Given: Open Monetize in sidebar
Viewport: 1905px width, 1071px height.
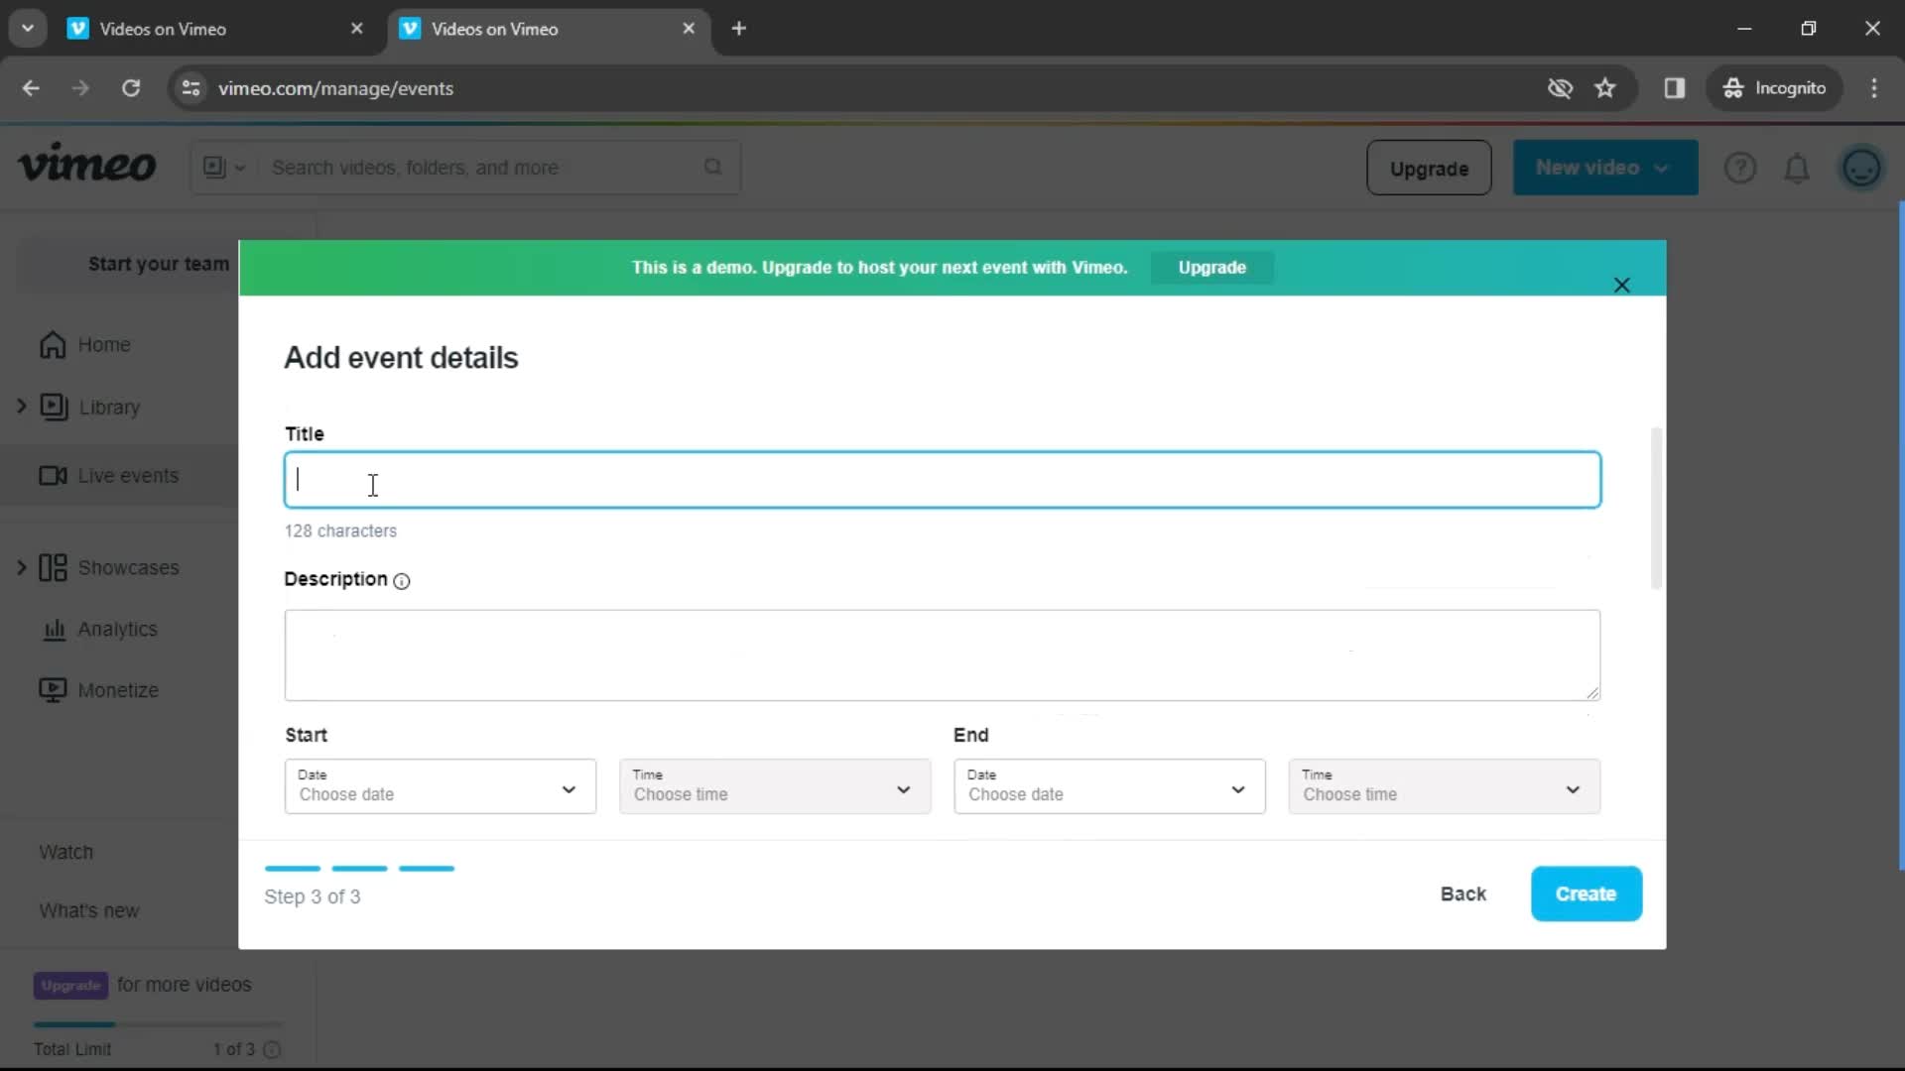Looking at the screenshot, I should pyautogui.click(x=99, y=690).
